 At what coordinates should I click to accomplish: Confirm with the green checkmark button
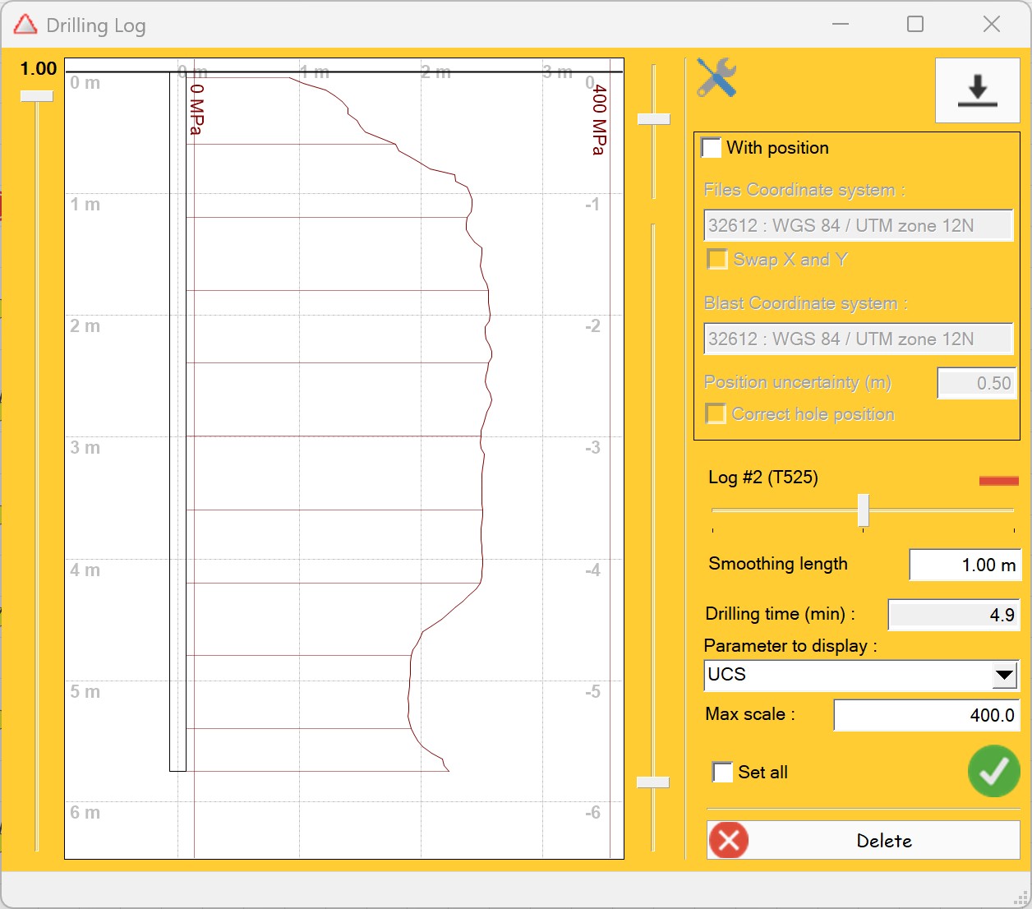[x=993, y=771]
